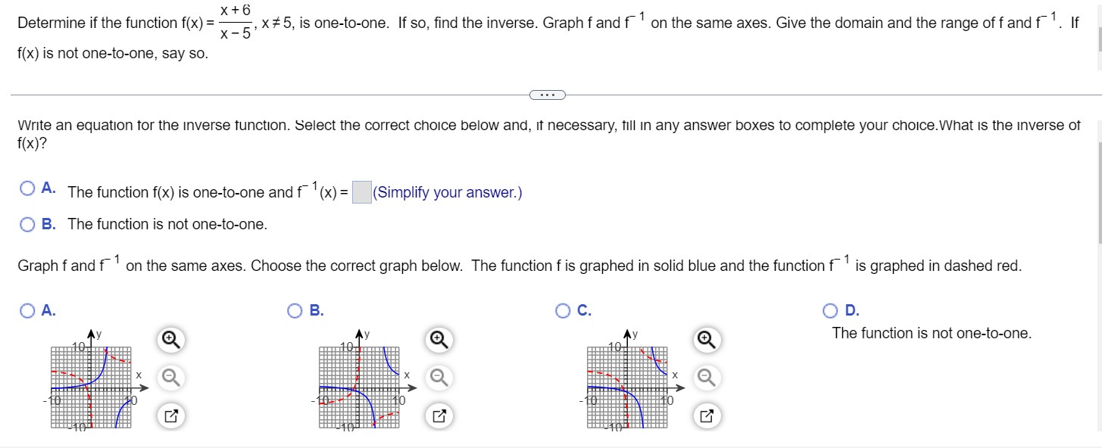
Task: Select graph option A radio button
Action: click(x=27, y=310)
